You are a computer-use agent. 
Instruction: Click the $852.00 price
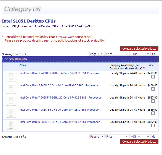pos(152,122)
